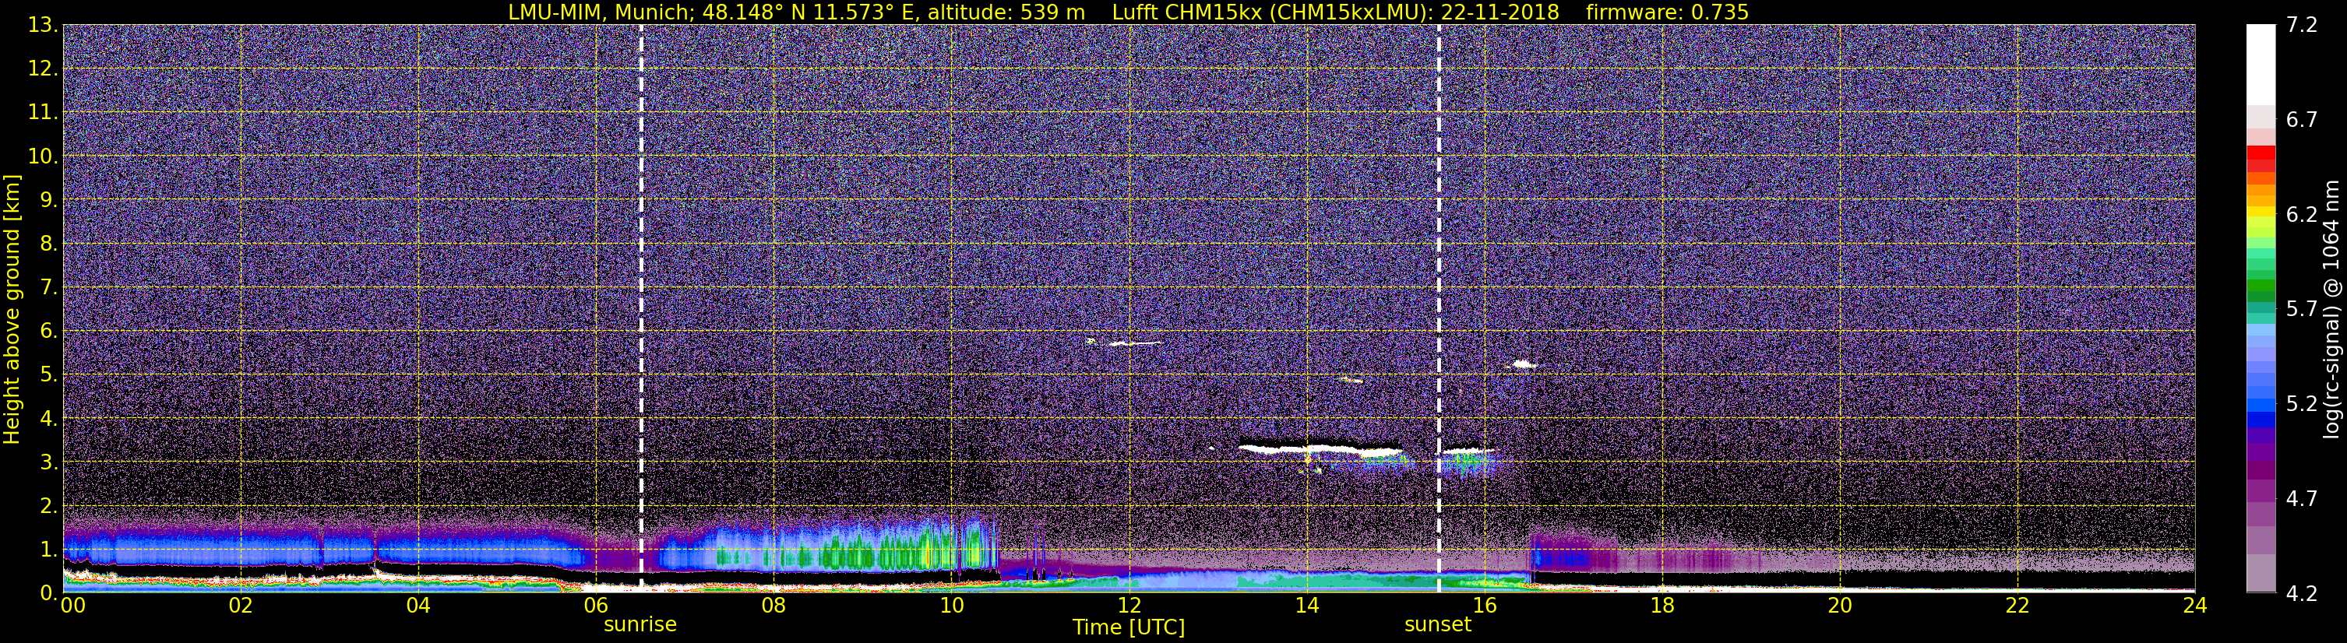Click the y-axis tick label '4.'
This screenshot has height=643, width=2347.
pos(48,419)
